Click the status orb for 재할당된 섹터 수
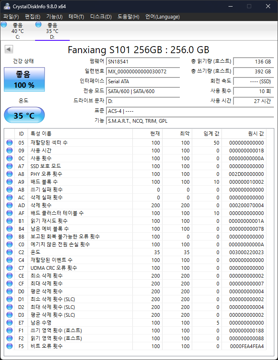The height and width of the screenshot is (360, 278). coord(9,143)
